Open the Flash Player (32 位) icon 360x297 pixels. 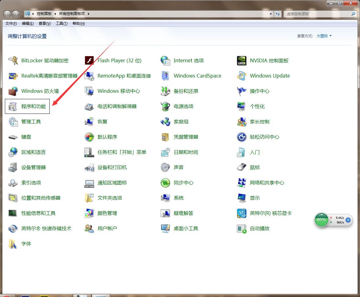point(89,61)
